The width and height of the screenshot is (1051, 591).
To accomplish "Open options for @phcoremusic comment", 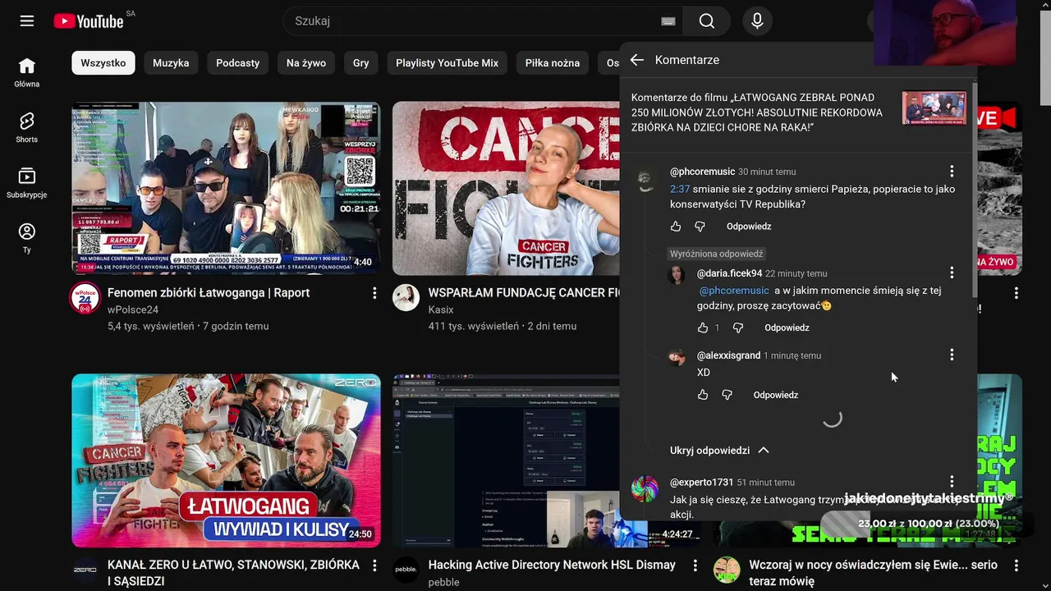I will click(952, 172).
